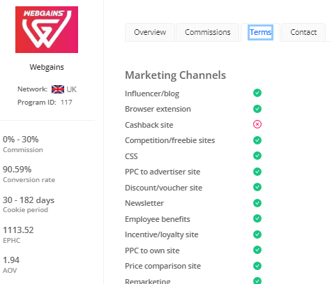Click the check icon for PPC to own site
This screenshot has width=332, height=284.
point(257,250)
